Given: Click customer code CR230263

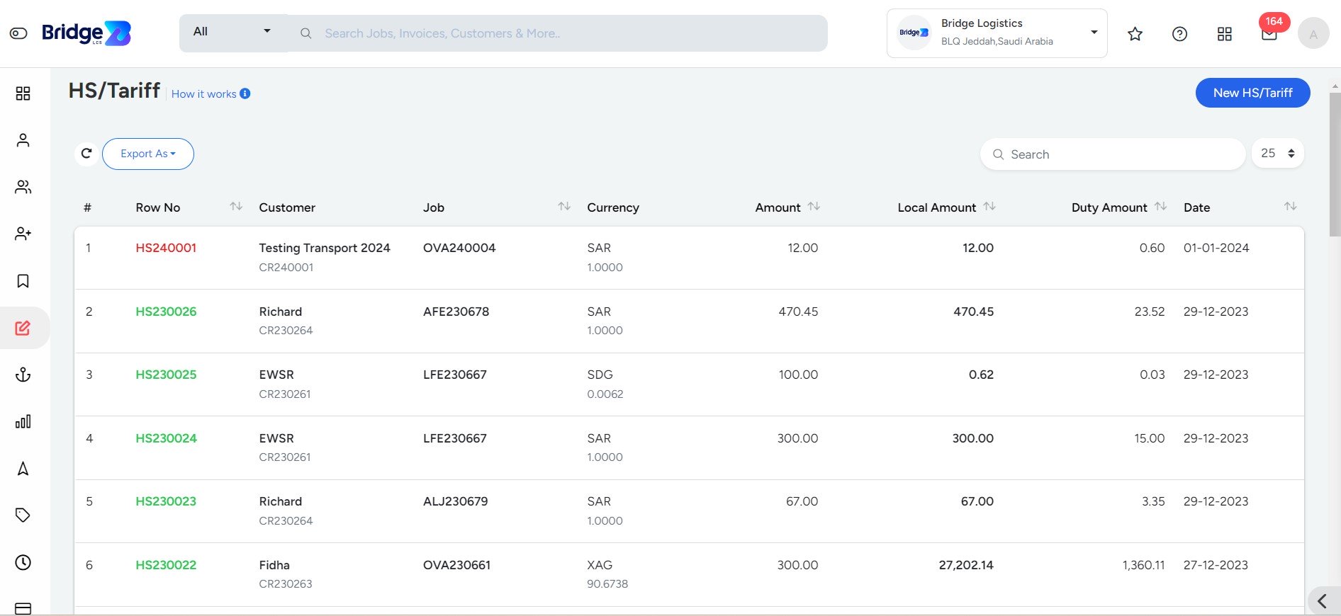Looking at the screenshot, I should click(286, 584).
